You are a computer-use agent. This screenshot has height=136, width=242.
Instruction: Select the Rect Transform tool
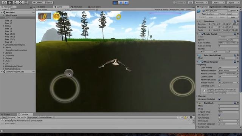26,3
